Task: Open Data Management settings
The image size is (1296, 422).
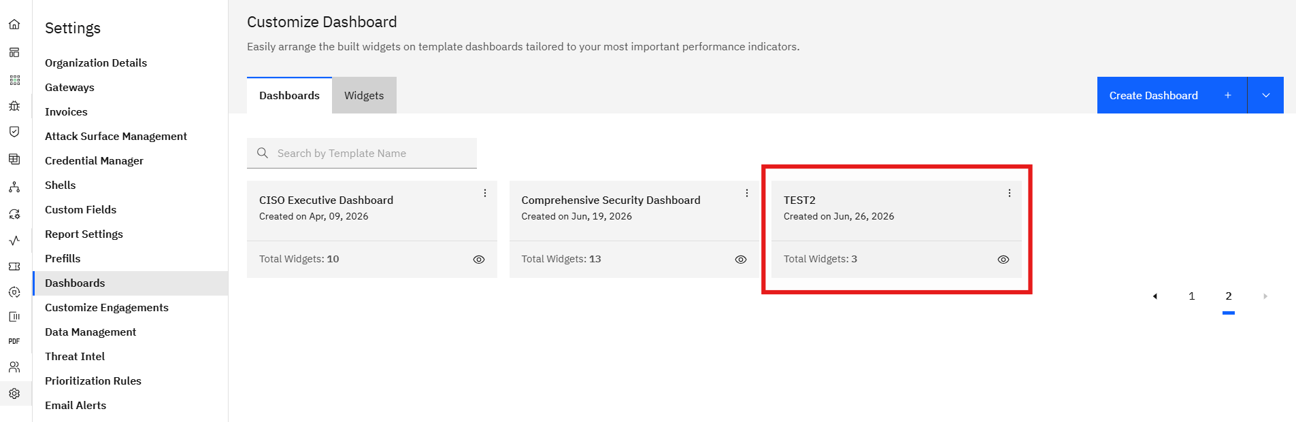Action: [x=90, y=332]
